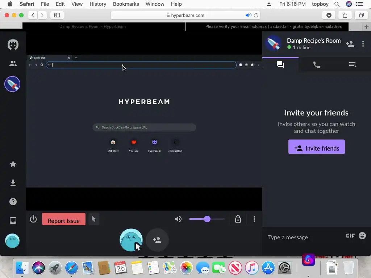Screen dimensions: 371x278
Task: Open the YouTube shortcut
Action: pyautogui.click(x=134, y=145)
